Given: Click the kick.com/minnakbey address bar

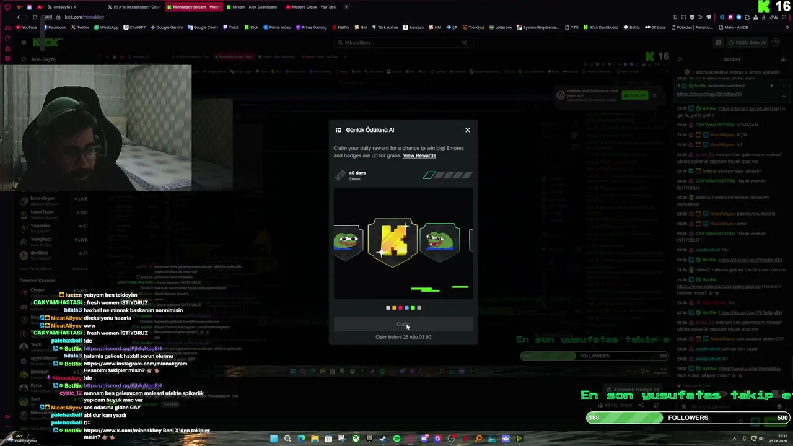Looking at the screenshot, I should pos(84,17).
